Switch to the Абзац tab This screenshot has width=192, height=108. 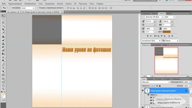(169, 13)
